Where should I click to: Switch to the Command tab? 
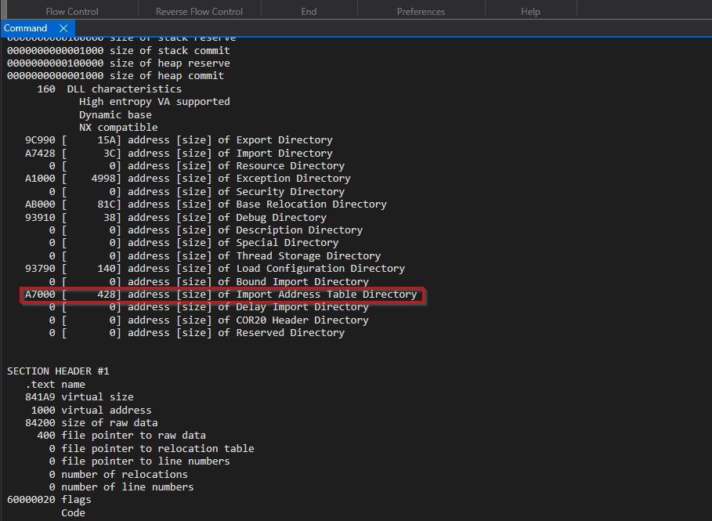coord(25,28)
